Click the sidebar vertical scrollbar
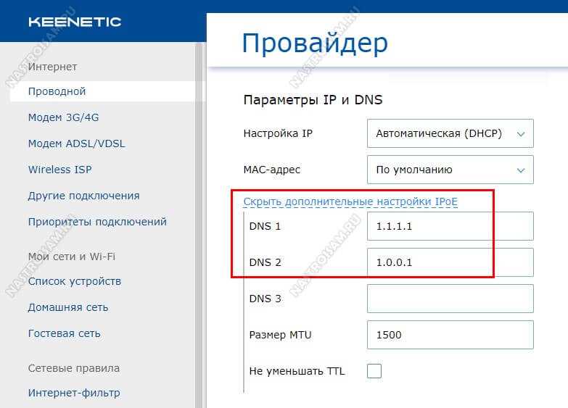 tap(199, 225)
